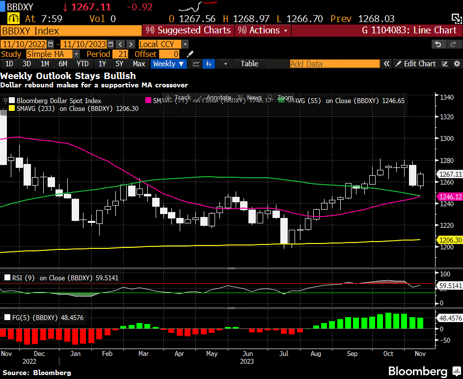Click the yellow 1206.30 axis label
The image size is (463, 379).
point(450,240)
